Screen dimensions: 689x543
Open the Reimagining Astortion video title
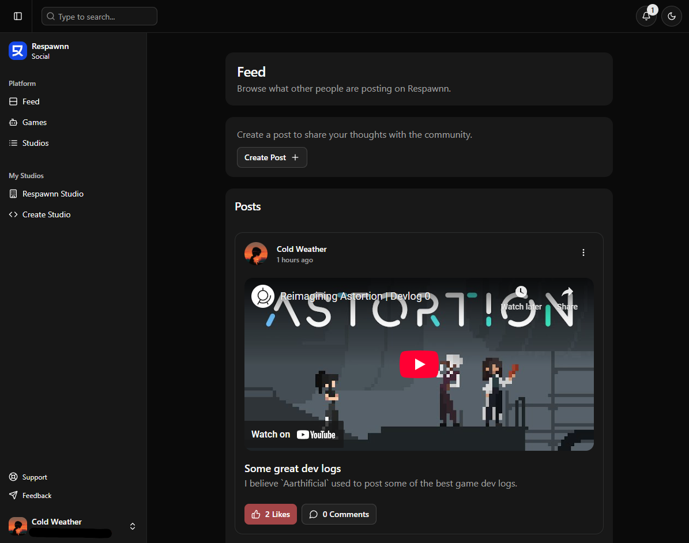[x=355, y=296]
